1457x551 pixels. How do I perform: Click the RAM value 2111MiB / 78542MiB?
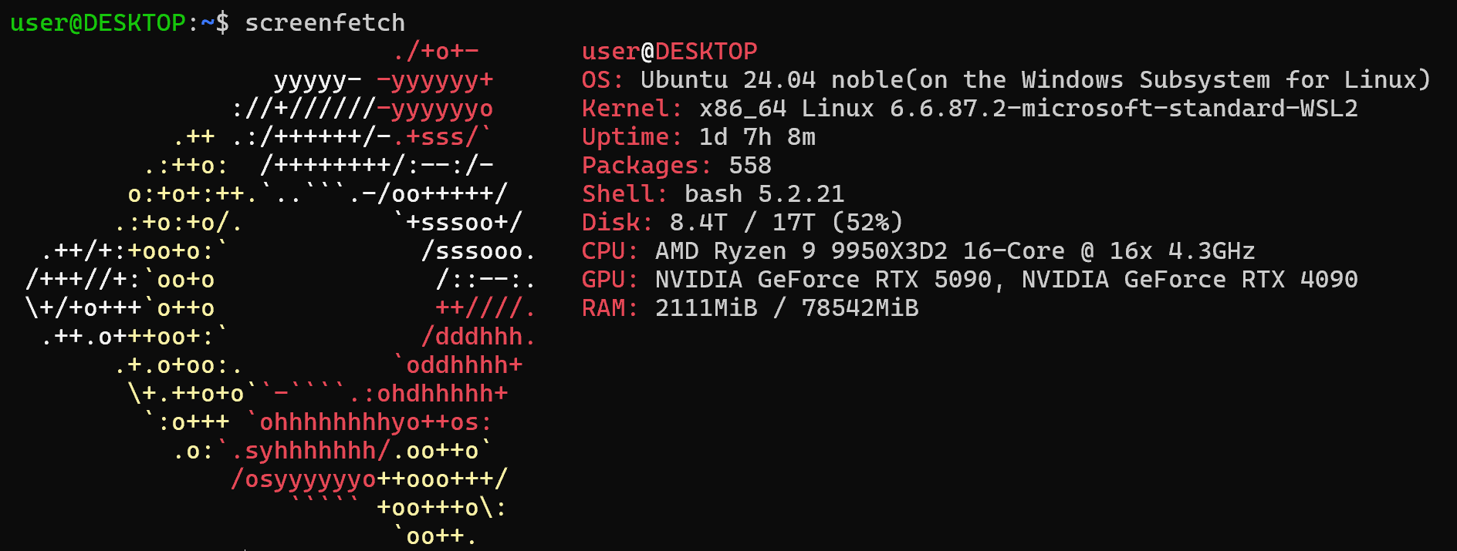coord(786,307)
